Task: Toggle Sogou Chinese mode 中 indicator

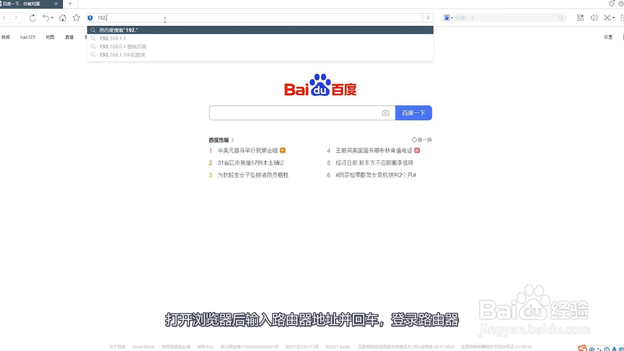Action: pyautogui.click(x=592, y=349)
